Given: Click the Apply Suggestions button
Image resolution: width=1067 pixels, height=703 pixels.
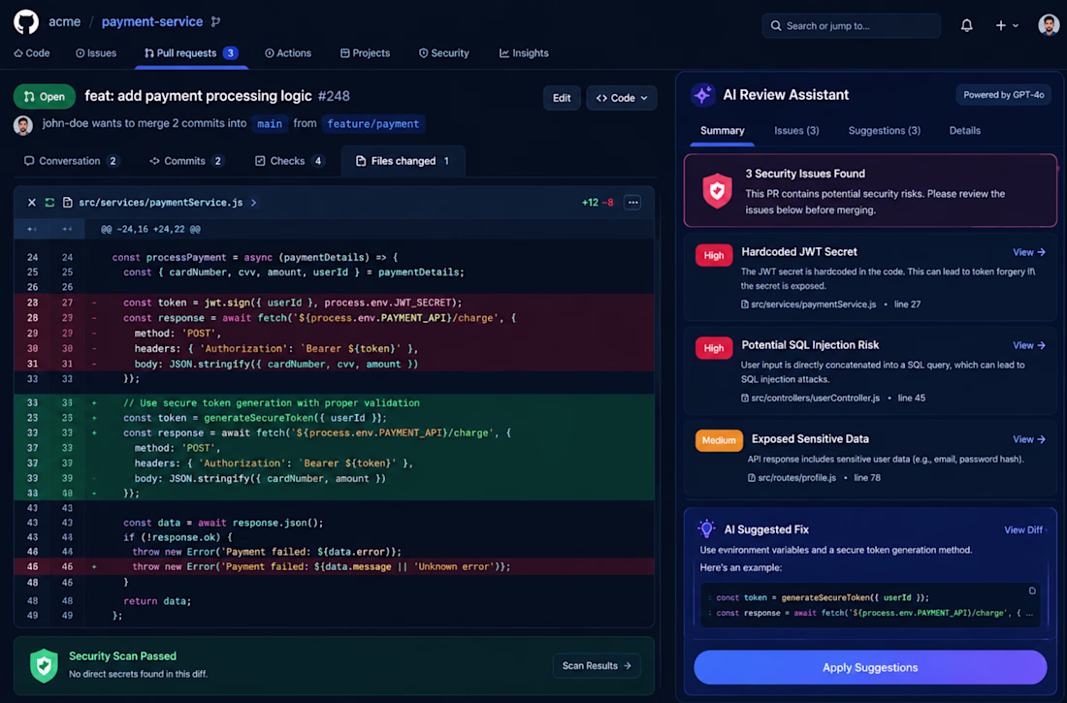Looking at the screenshot, I should point(870,668).
